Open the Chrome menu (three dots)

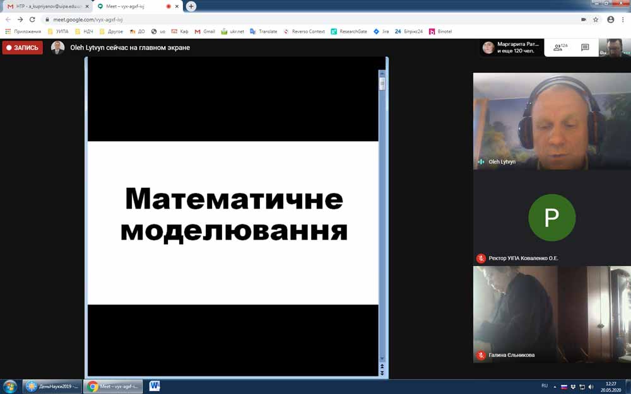pyautogui.click(x=623, y=20)
